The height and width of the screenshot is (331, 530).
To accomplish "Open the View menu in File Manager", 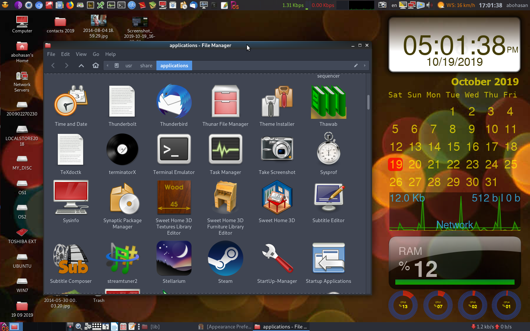I will pos(81,54).
